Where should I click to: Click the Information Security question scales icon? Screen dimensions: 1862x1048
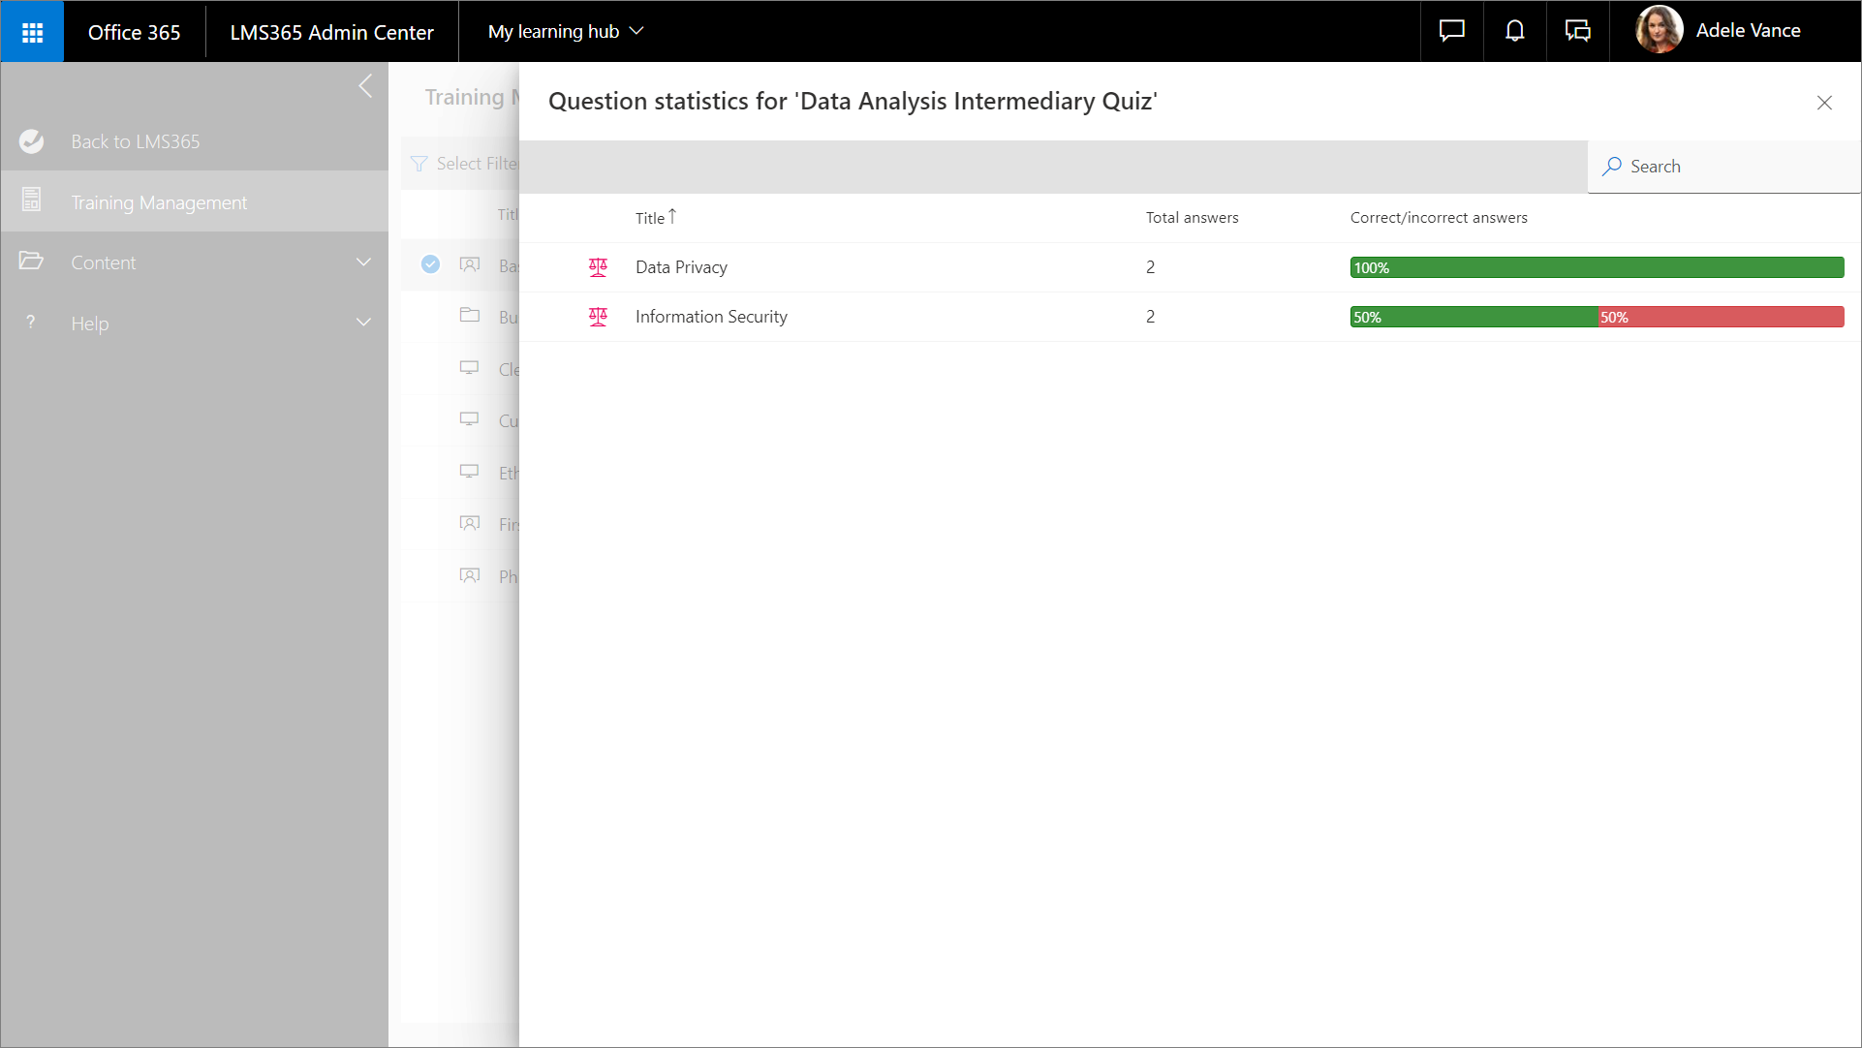coord(598,317)
